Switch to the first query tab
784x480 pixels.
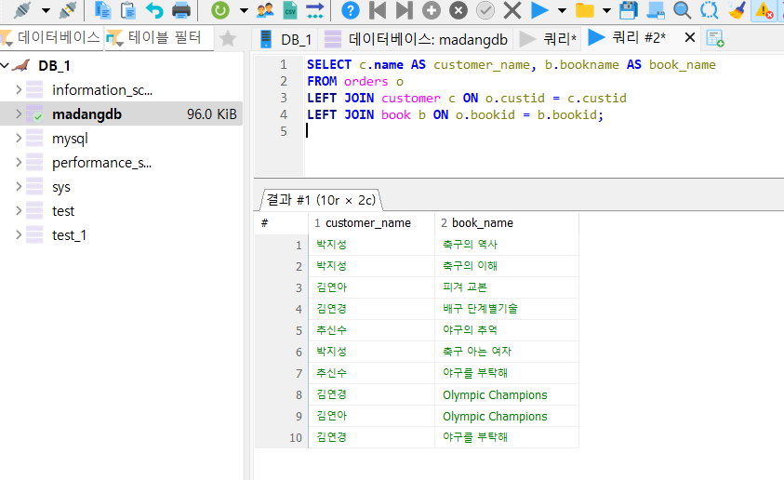point(549,38)
